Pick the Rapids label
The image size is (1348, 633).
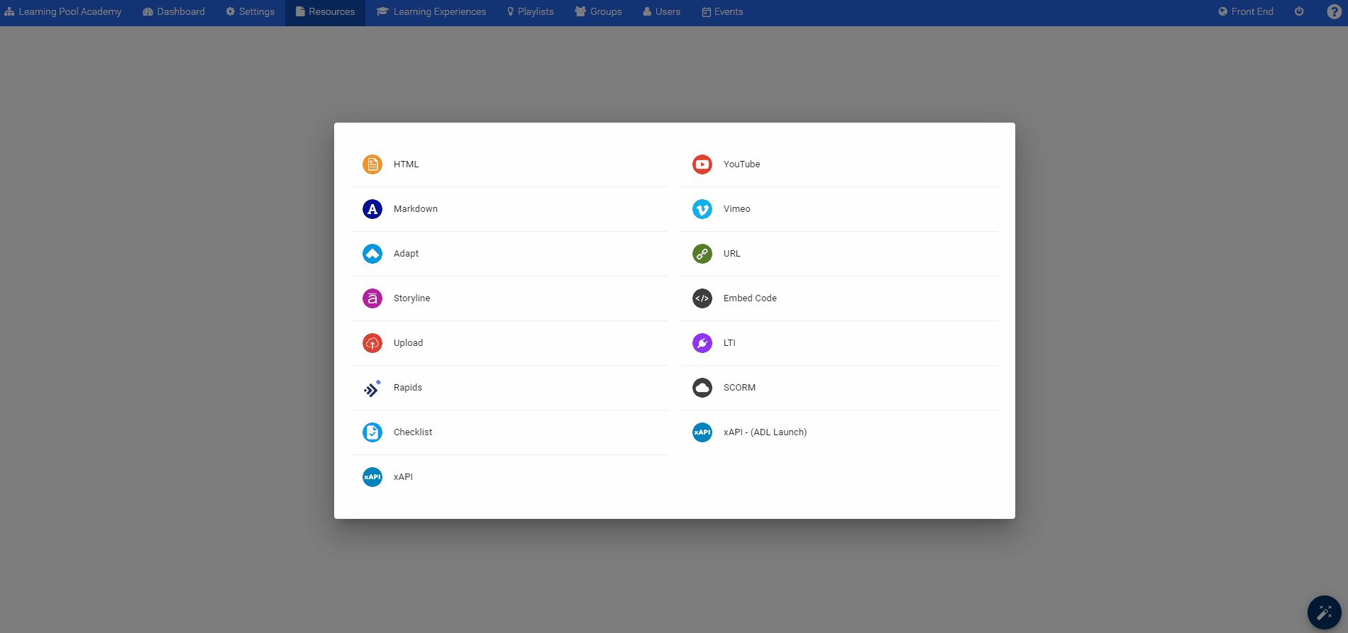408,388
